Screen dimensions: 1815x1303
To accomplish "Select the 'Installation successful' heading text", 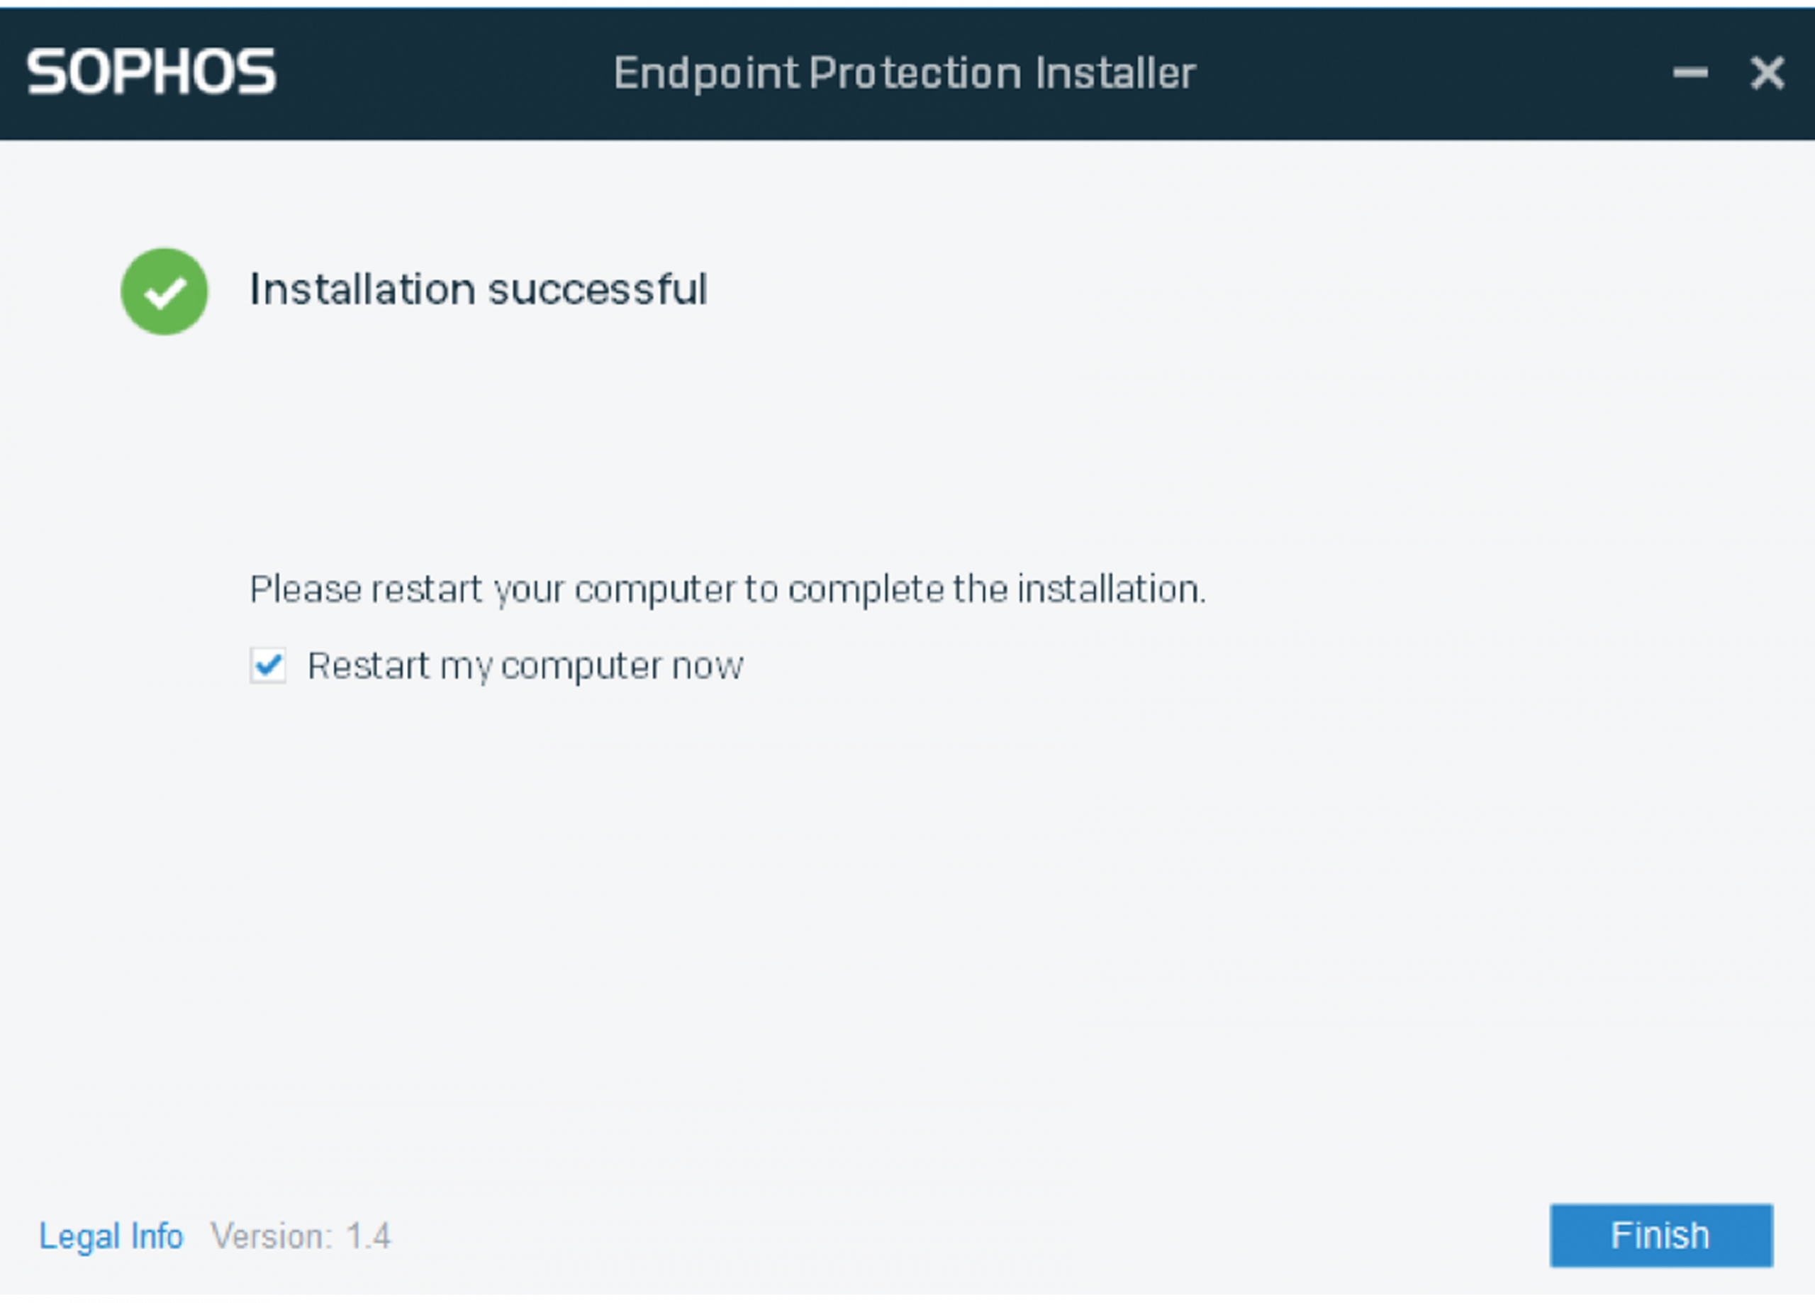I will coord(479,289).
